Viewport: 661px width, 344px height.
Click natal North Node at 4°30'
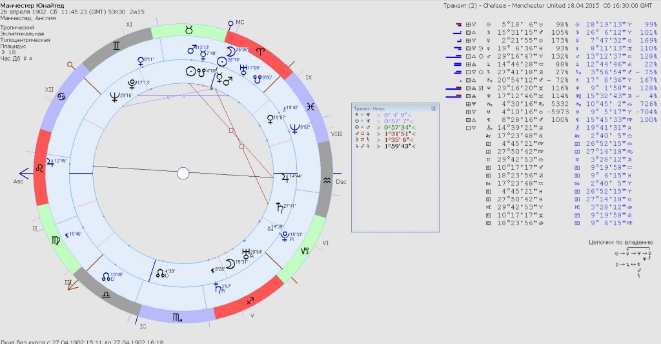coord(160,273)
